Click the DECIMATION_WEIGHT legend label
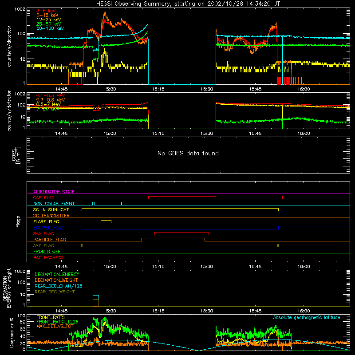Image resolution: width=355 pixels, height=355 pixels. pyautogui.click(x=56, y=280)
